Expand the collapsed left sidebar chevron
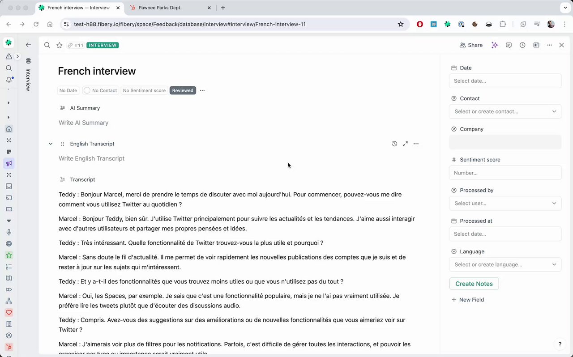The width and height of the screenshot is (573, 357). (17, 56)
